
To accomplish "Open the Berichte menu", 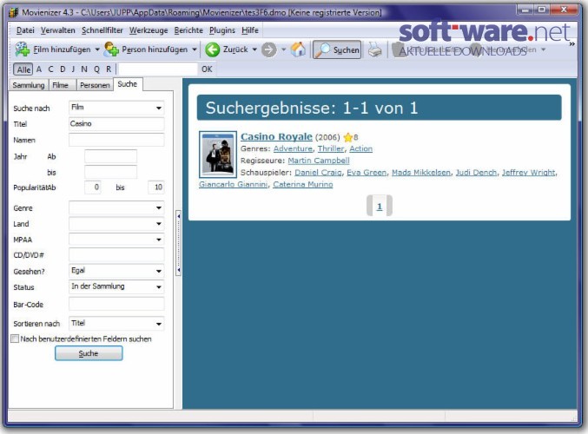I will coord(188,30).
